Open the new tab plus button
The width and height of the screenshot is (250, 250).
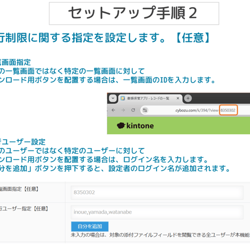(x=188, y=98)
